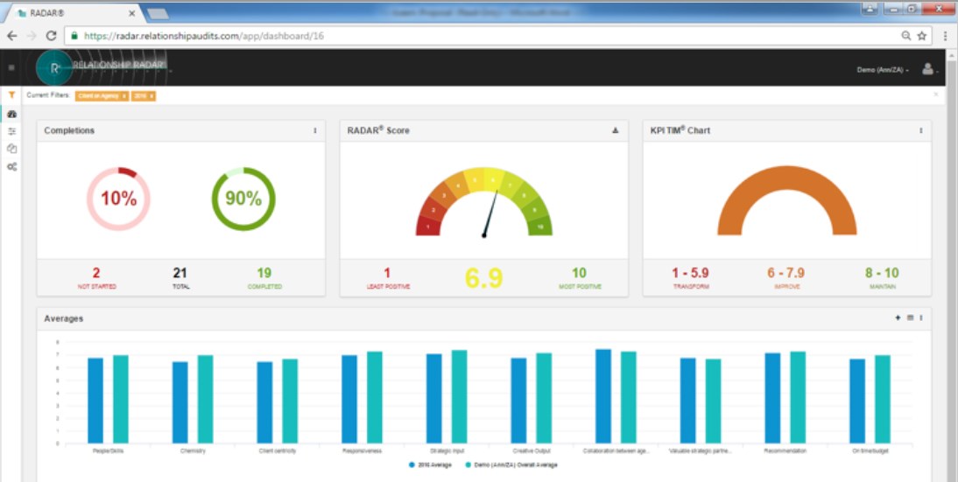Click the Responsiveness axis label

[363, 451]
